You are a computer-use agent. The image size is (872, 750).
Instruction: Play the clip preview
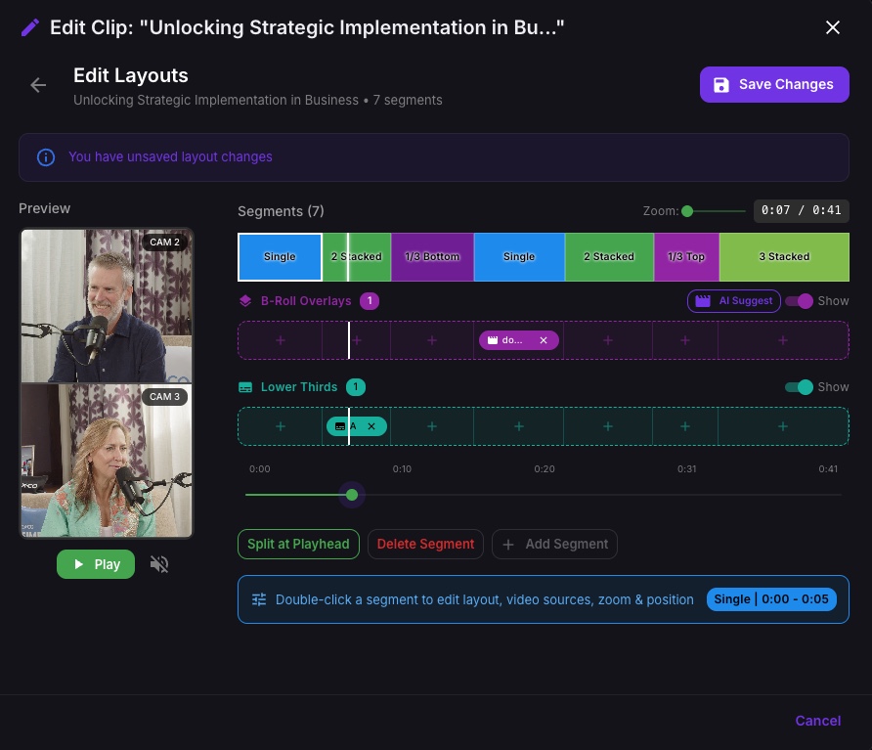96,564
